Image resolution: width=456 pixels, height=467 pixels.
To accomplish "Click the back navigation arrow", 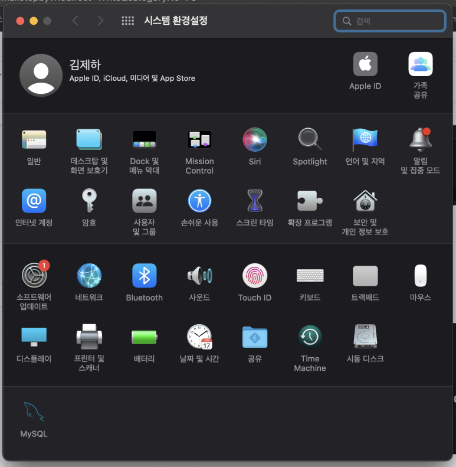I will [x=76, y=21].
